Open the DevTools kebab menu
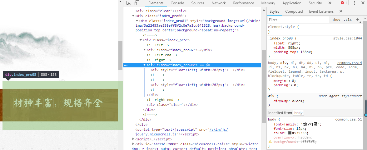This screenshot has width=367, height=150. (x=354, y=3)
